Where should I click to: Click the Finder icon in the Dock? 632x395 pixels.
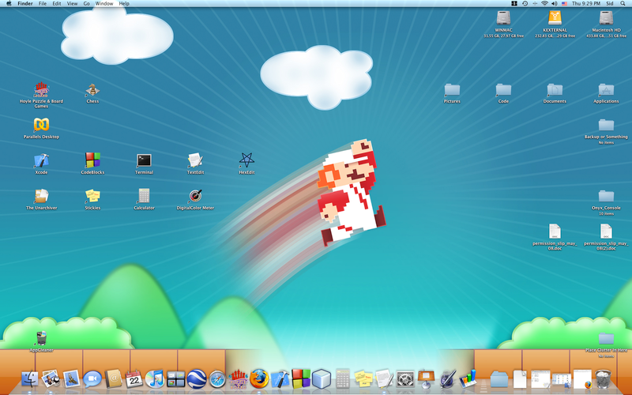pyautogui.click(x=30, y=379)
